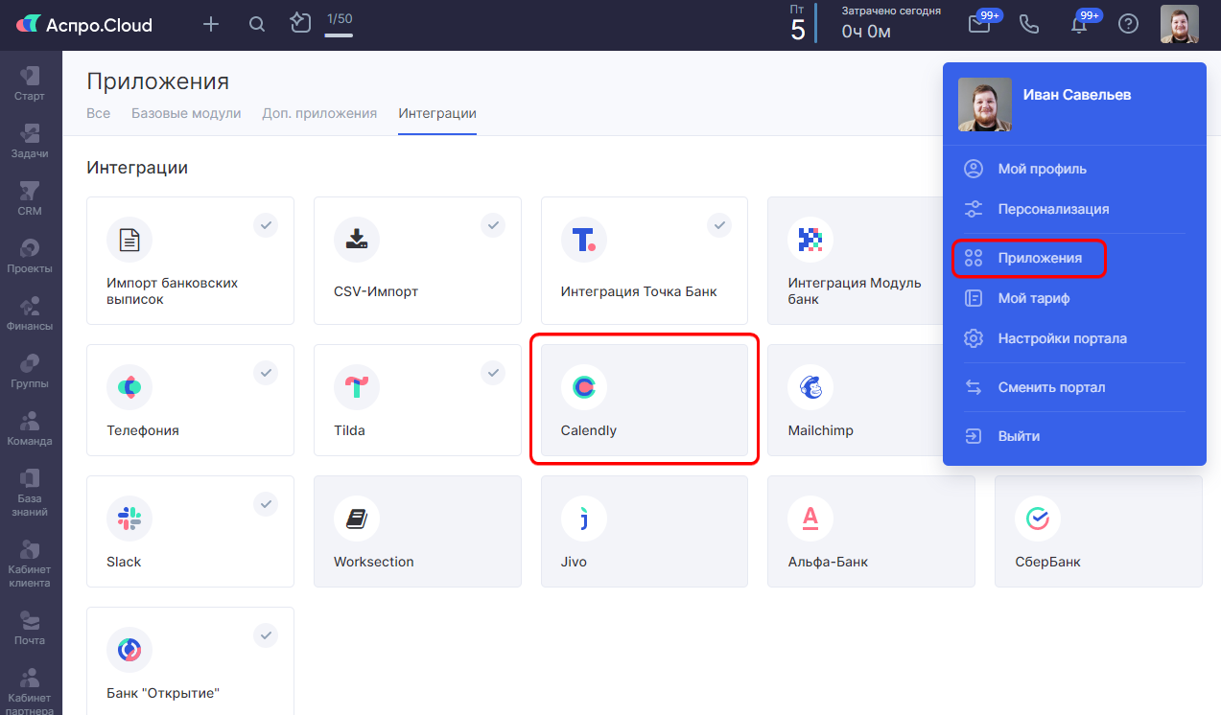1221x715 pixels.
Task: Click the Альфа-Банк logo icon
Action: pos(810,519)
